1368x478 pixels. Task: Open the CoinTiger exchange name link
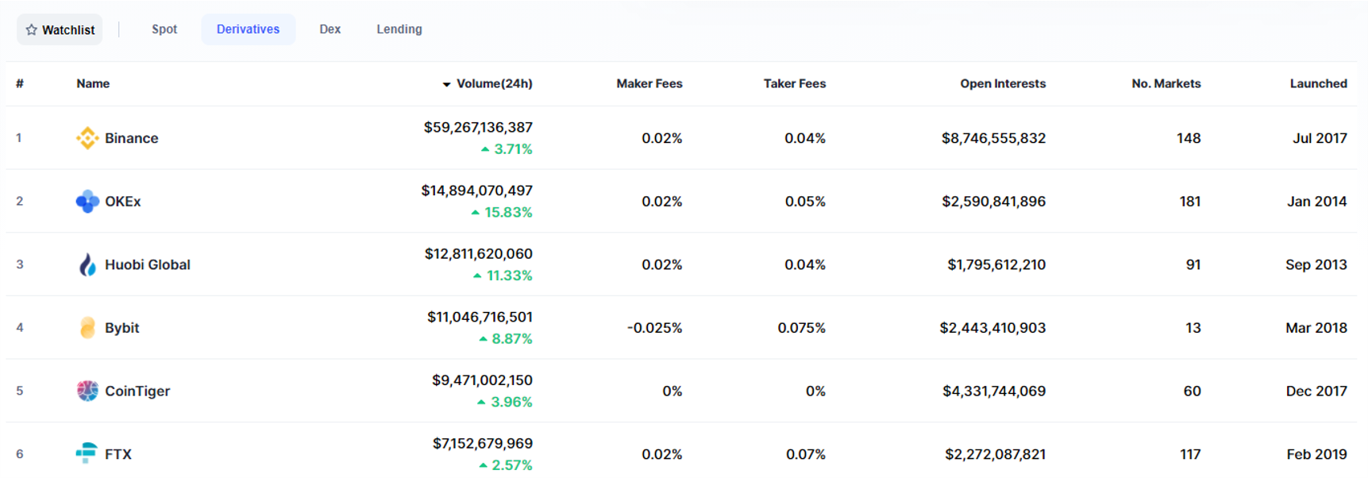137,391
